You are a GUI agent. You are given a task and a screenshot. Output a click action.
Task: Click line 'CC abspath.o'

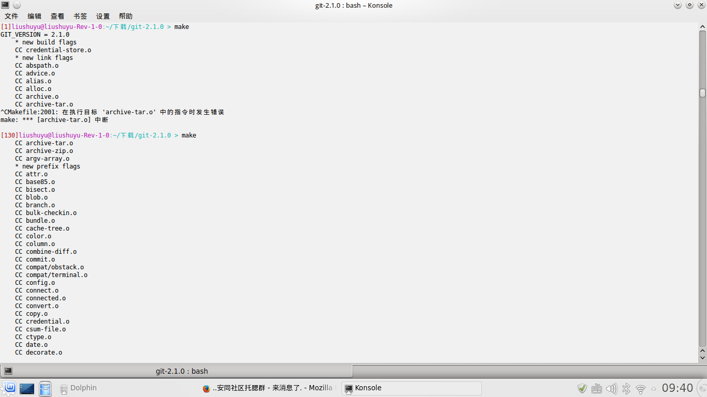pos(37,66)
